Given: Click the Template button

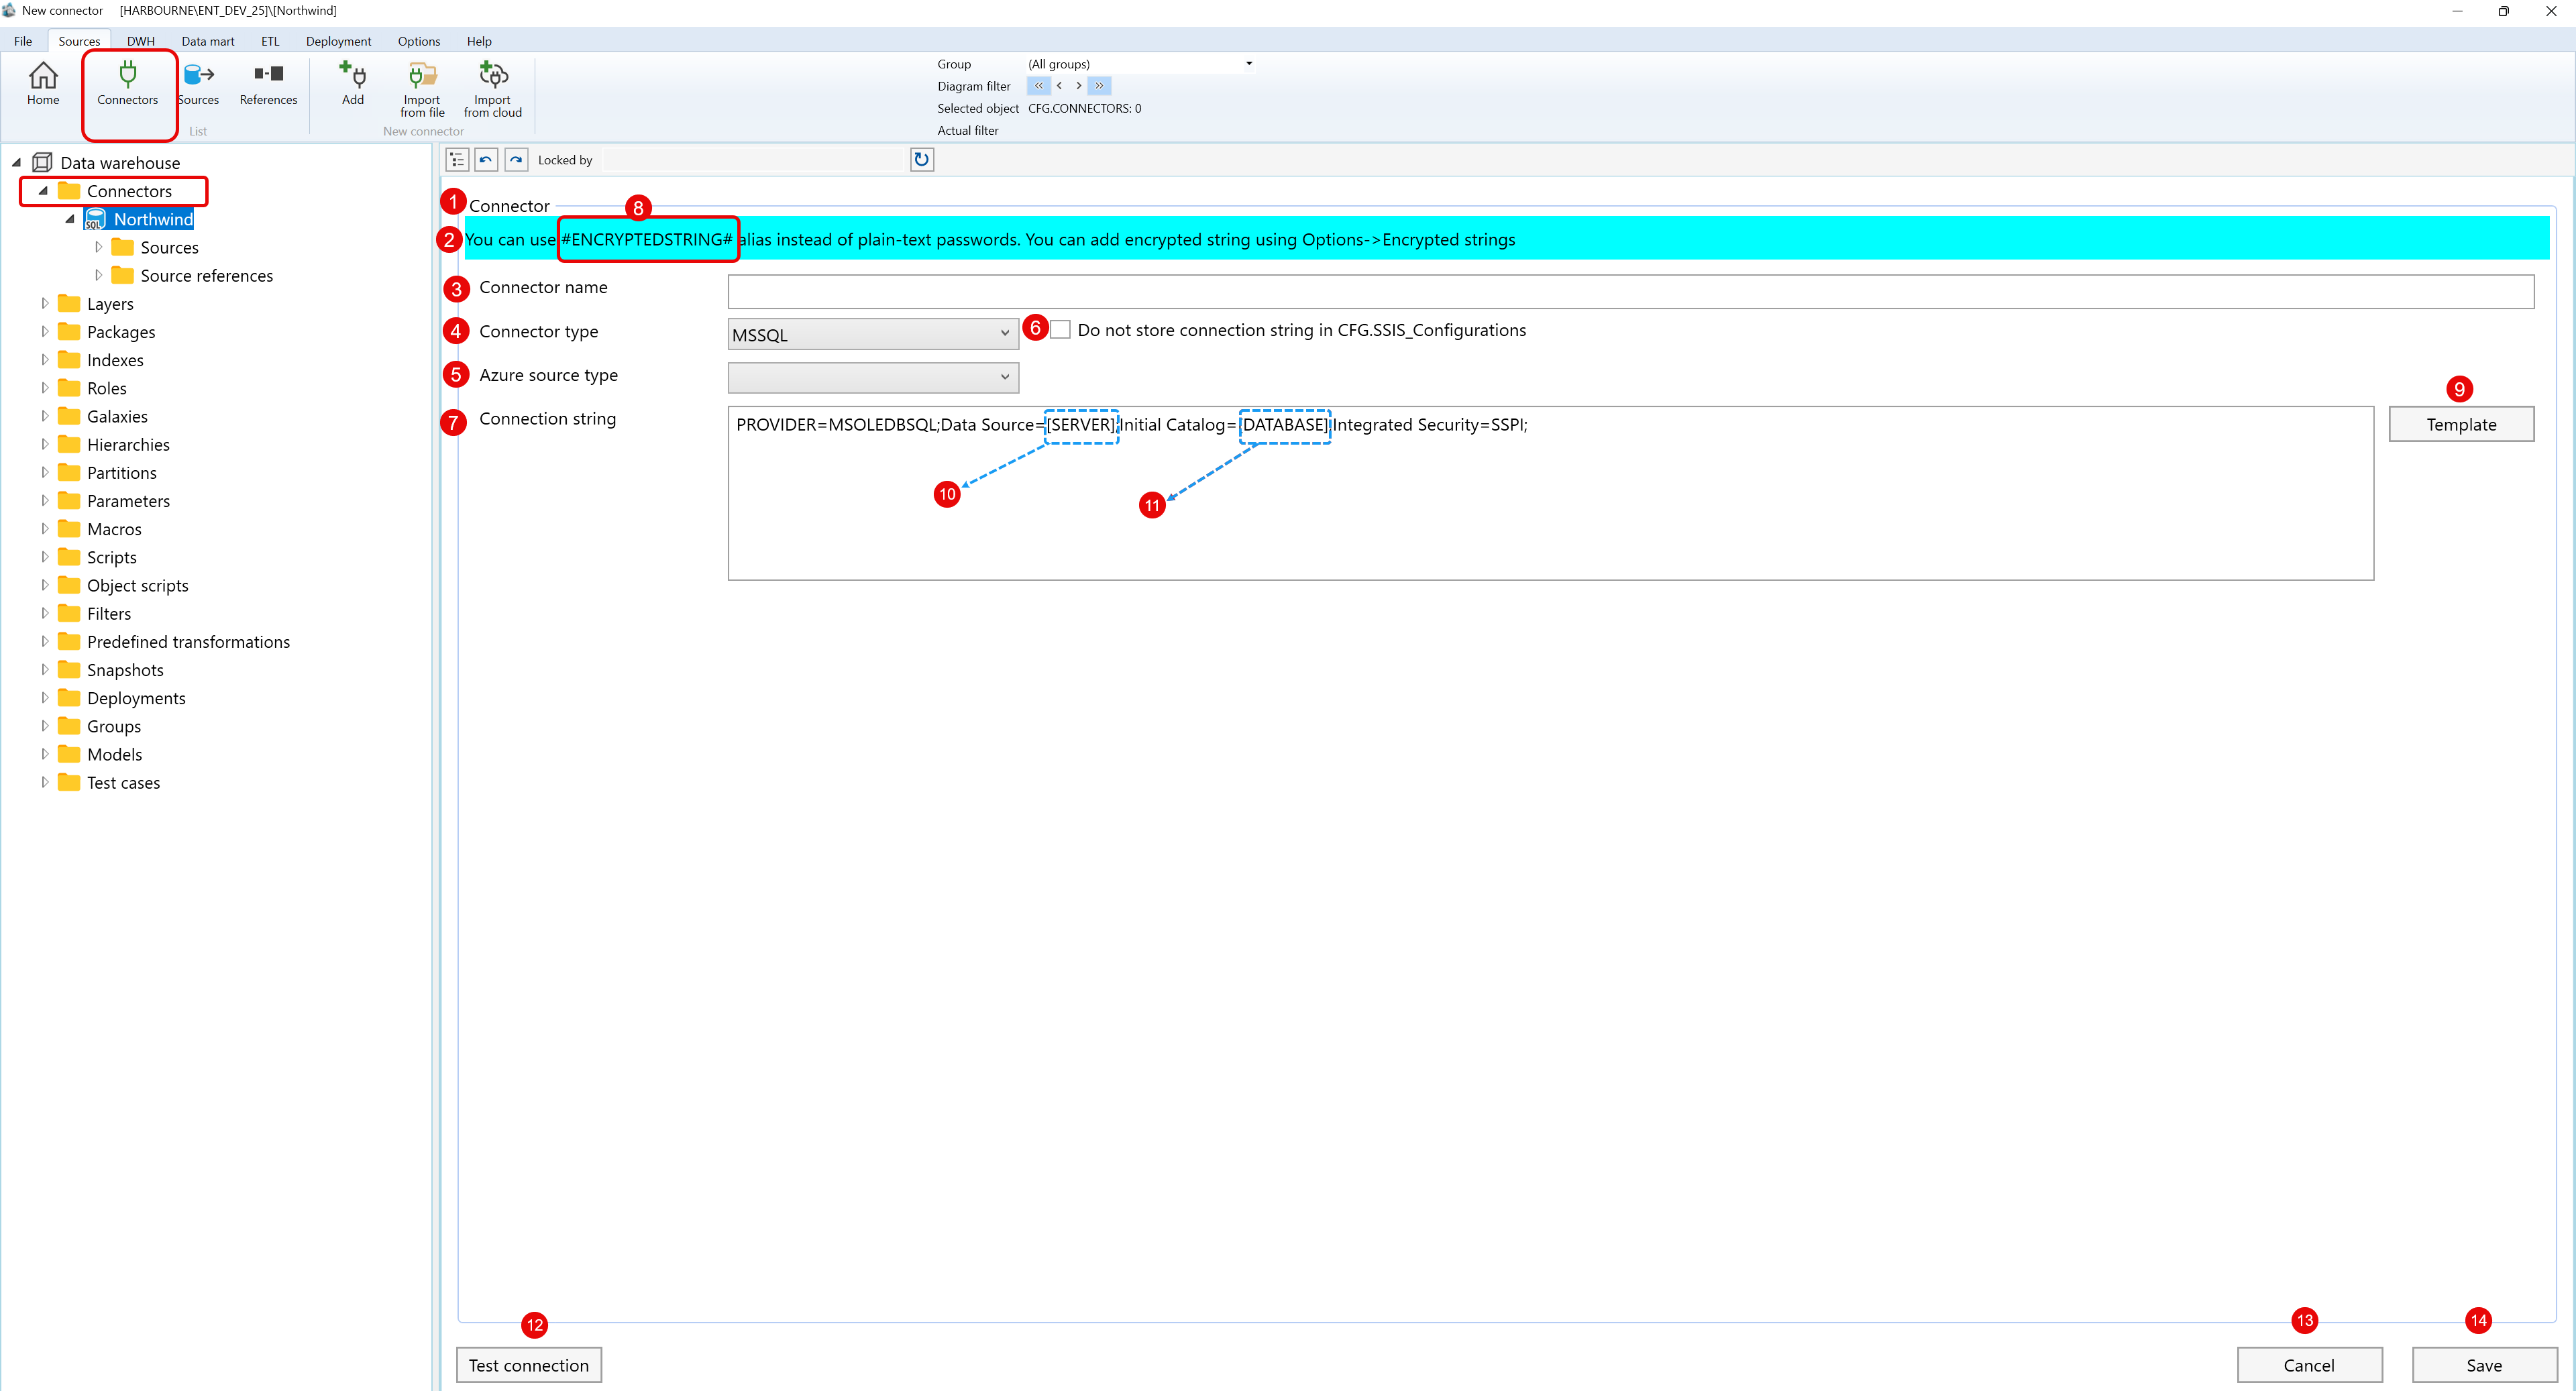Looking at the screenshot, I should point(2461,424).
